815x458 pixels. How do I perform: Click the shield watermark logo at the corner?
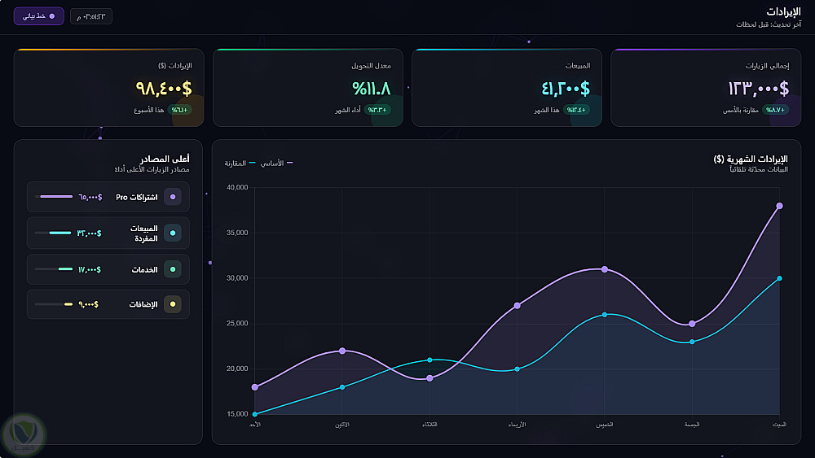[24, 434]
